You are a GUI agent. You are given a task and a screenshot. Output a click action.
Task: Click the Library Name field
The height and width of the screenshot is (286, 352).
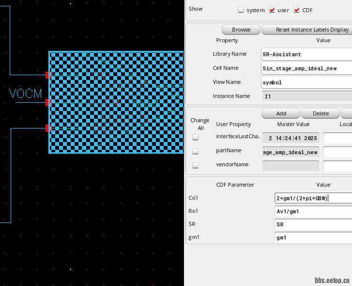pos(306,54)
